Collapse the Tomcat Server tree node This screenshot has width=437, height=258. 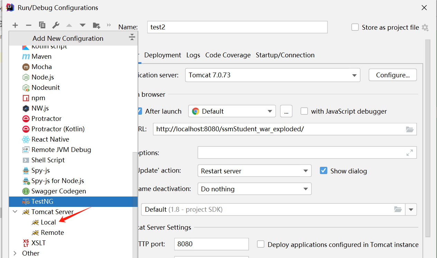(15, 212)
